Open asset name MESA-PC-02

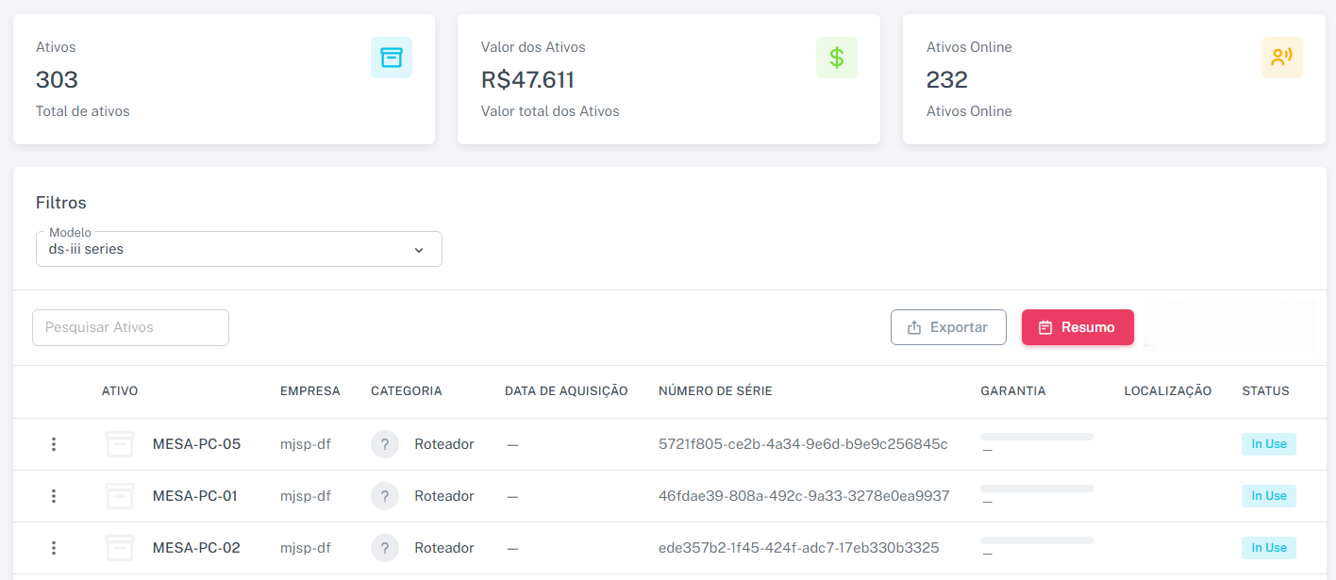tap(196, 548)
